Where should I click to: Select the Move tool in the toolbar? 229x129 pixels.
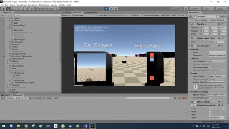click(8, 9)
